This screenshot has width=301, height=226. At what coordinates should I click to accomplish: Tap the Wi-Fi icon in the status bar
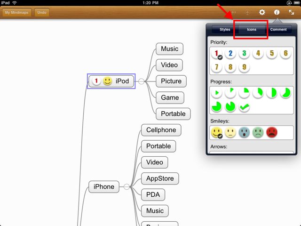pos(15,3)
